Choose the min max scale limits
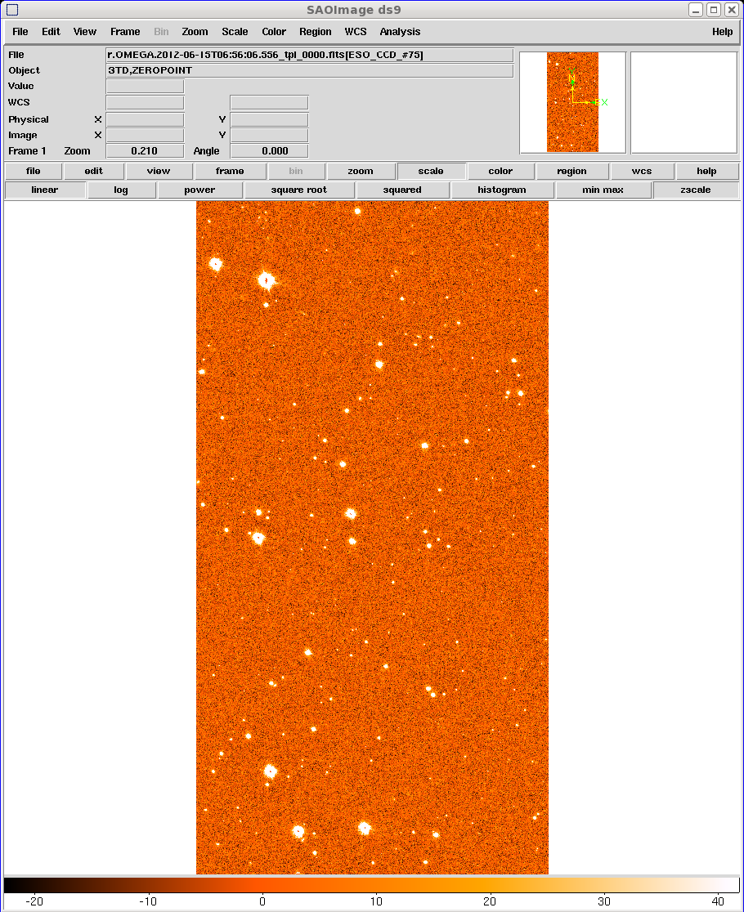Screen dimensions: 744x912 point(603,190)
